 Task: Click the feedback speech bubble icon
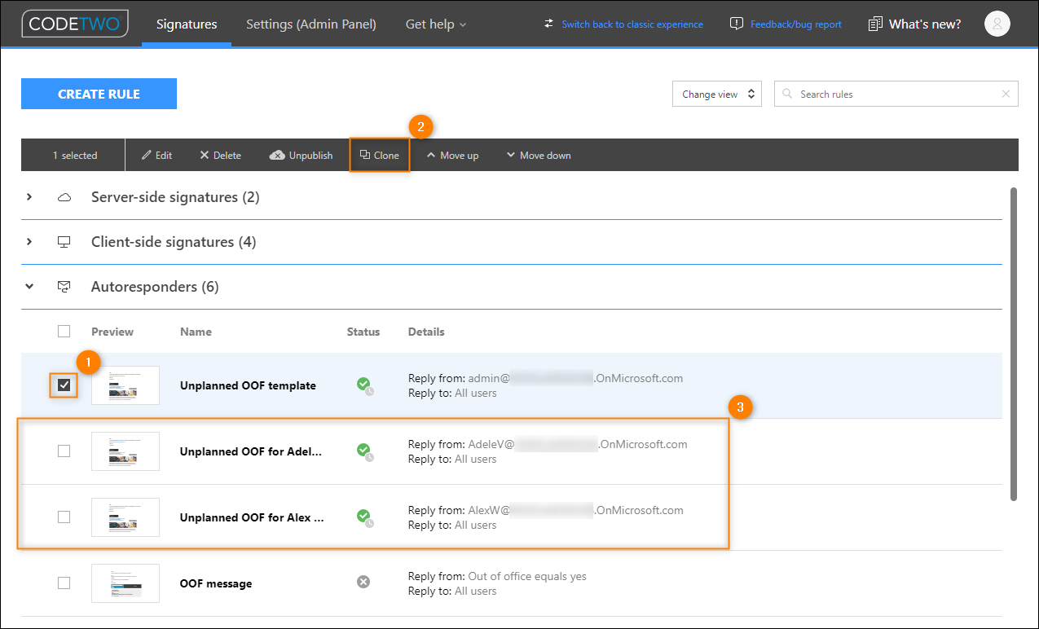(737, 24)
